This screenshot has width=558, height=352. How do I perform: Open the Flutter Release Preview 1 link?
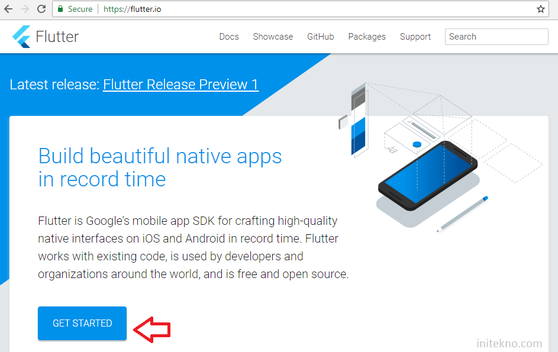[180, 85]
